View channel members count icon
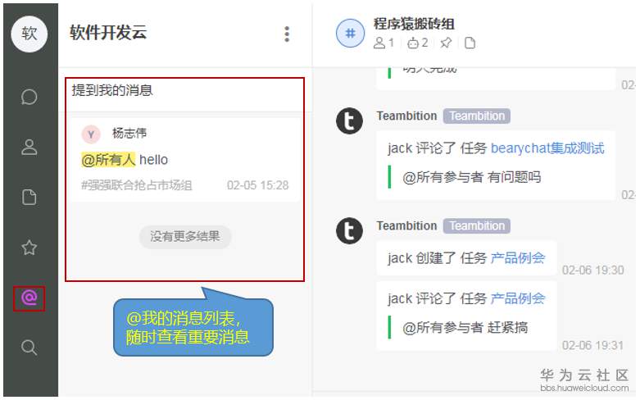The width and height of the screenshot is (640, 400). tap(384, 43)
